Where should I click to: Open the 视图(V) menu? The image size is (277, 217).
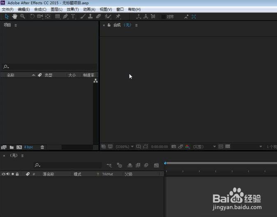[x=106, y=9]
